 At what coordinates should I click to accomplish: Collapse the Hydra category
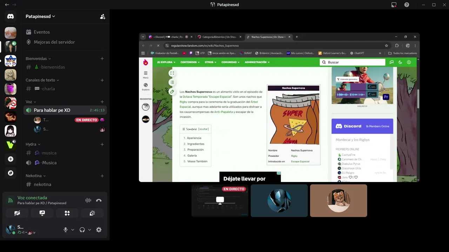pyautogui.click(x=33, y=144)
